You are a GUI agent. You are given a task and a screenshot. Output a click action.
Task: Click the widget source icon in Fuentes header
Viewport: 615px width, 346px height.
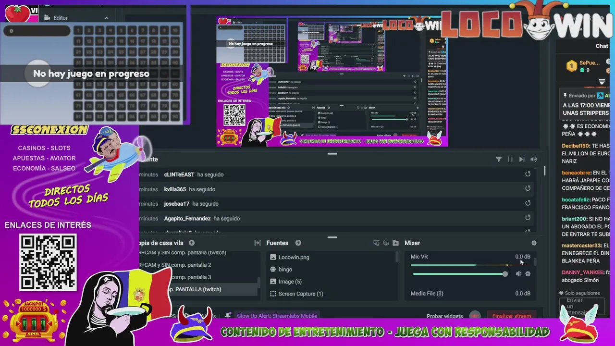click(376, 243)
